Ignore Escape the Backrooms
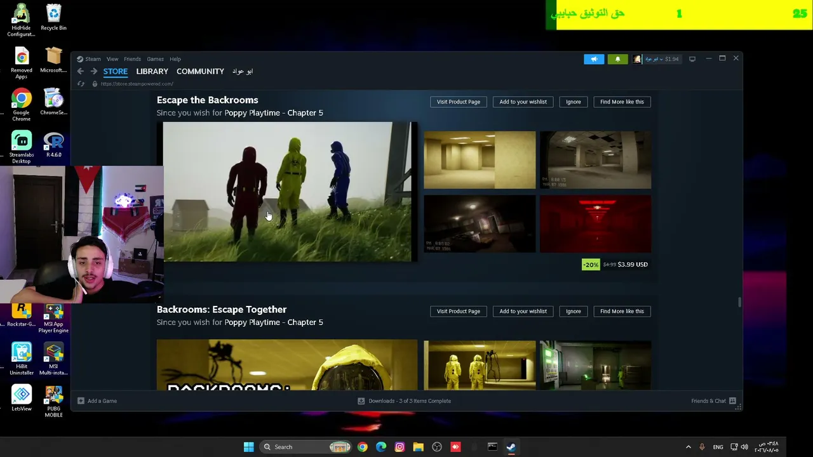This screenshot has width=813, height=457. [574, 102]
